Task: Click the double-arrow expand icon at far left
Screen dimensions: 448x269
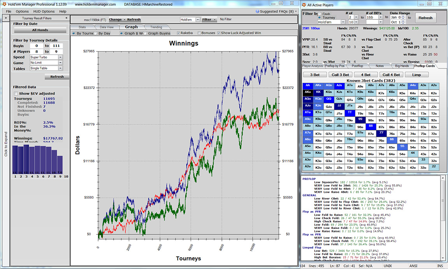Action: (6, 18)
